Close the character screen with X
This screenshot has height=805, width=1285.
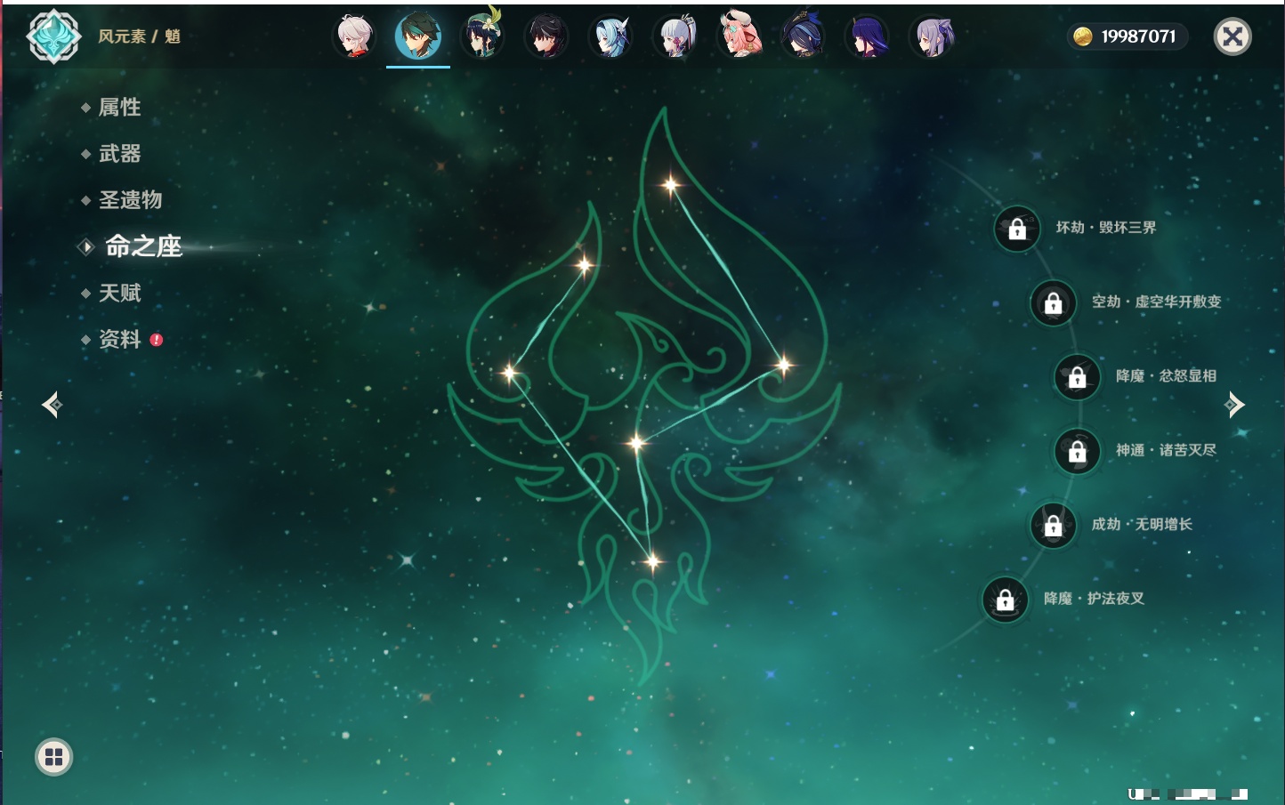point(1232,36)
